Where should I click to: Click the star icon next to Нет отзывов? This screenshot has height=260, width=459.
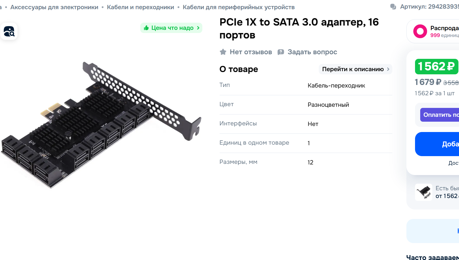[x=223, y=52]
